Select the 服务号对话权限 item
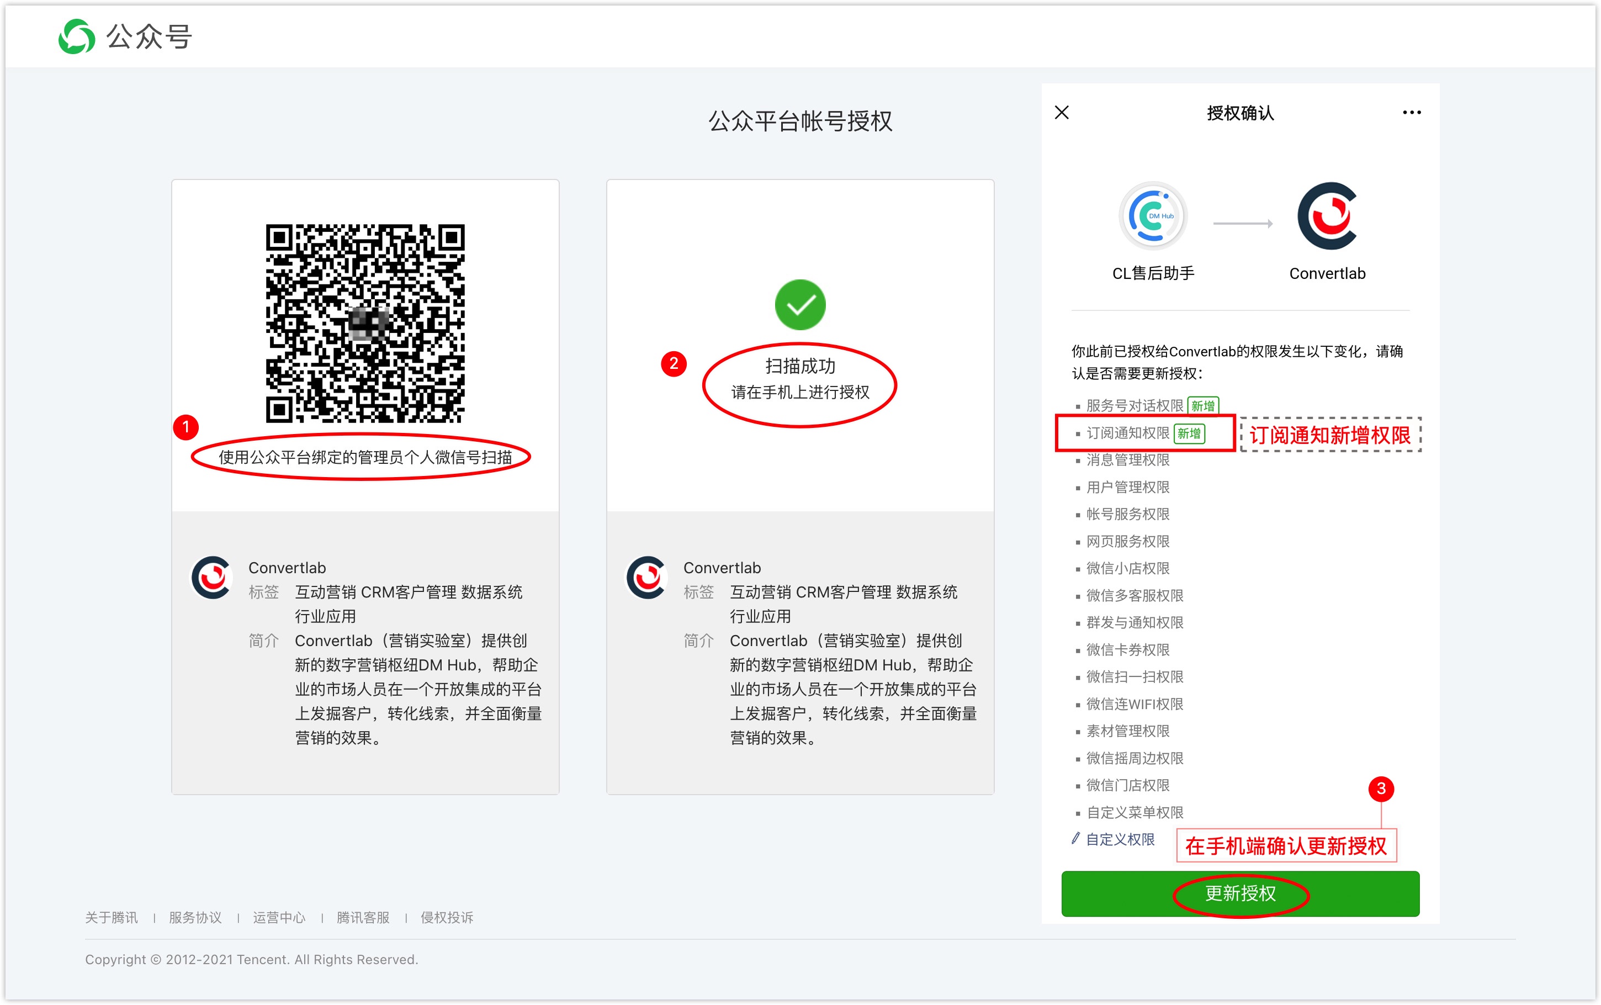This screenshot has width=1601, height=1005. tap(1135, 405)
